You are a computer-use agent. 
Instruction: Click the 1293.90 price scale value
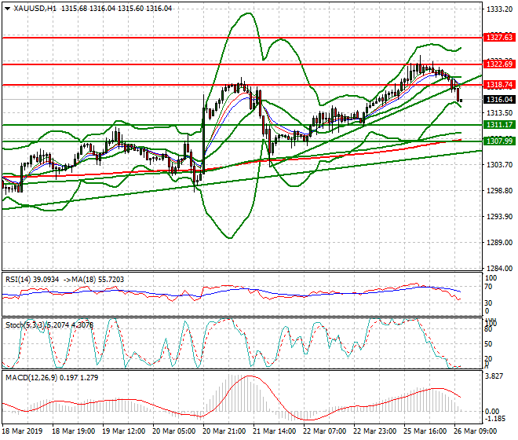(x=499, y=216)
